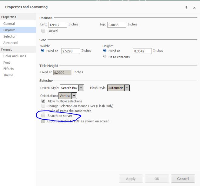Click the Cancel button
This screenshot has width=200, height=186.
click(x=183, y=179)
